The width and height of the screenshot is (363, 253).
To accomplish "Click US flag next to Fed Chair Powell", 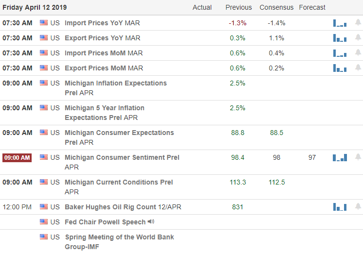I will click(x=43, y=222).
